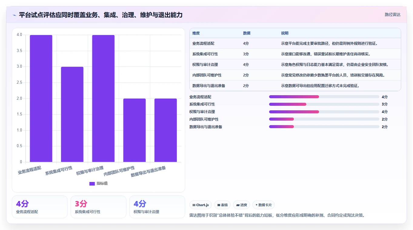Click the 路径雷达 label in header
The image size is (413, 230).
pos(392,15)
